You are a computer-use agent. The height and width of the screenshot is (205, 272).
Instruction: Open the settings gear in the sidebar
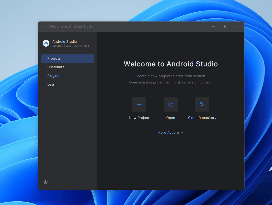pos(46,182)
